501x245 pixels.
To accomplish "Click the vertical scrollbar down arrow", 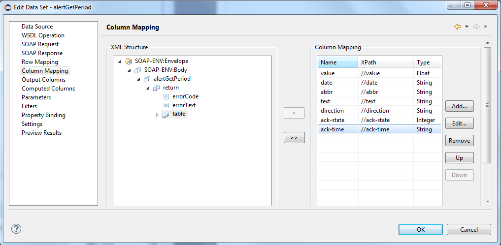I will pos(487,201).
